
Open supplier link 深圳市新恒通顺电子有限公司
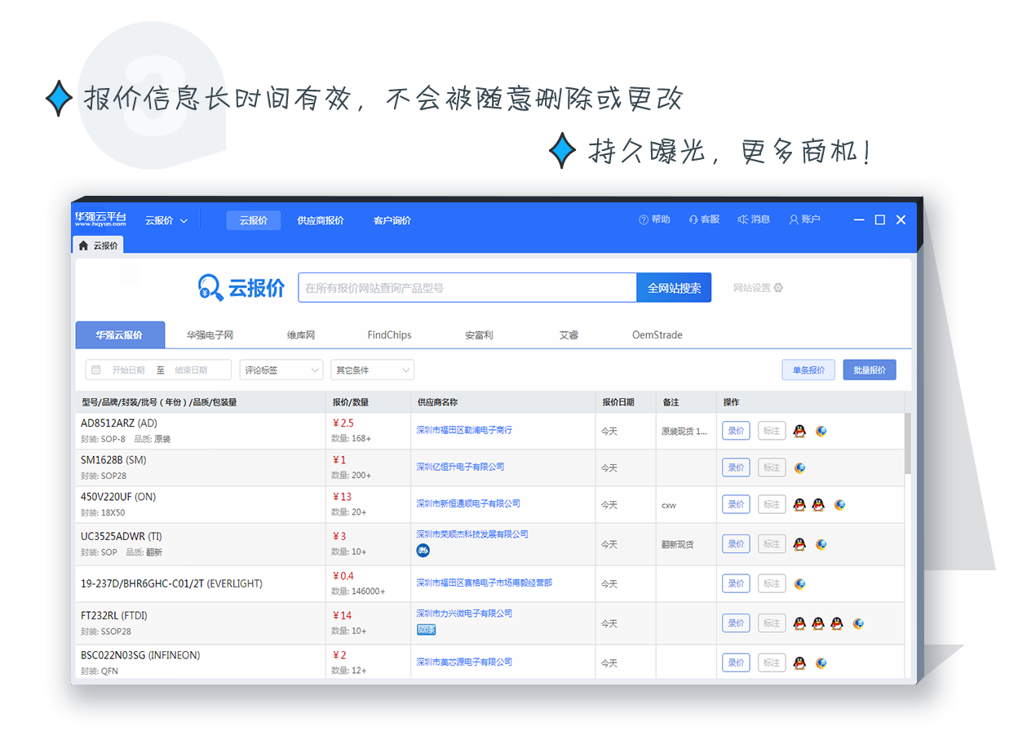coord(468,503)
